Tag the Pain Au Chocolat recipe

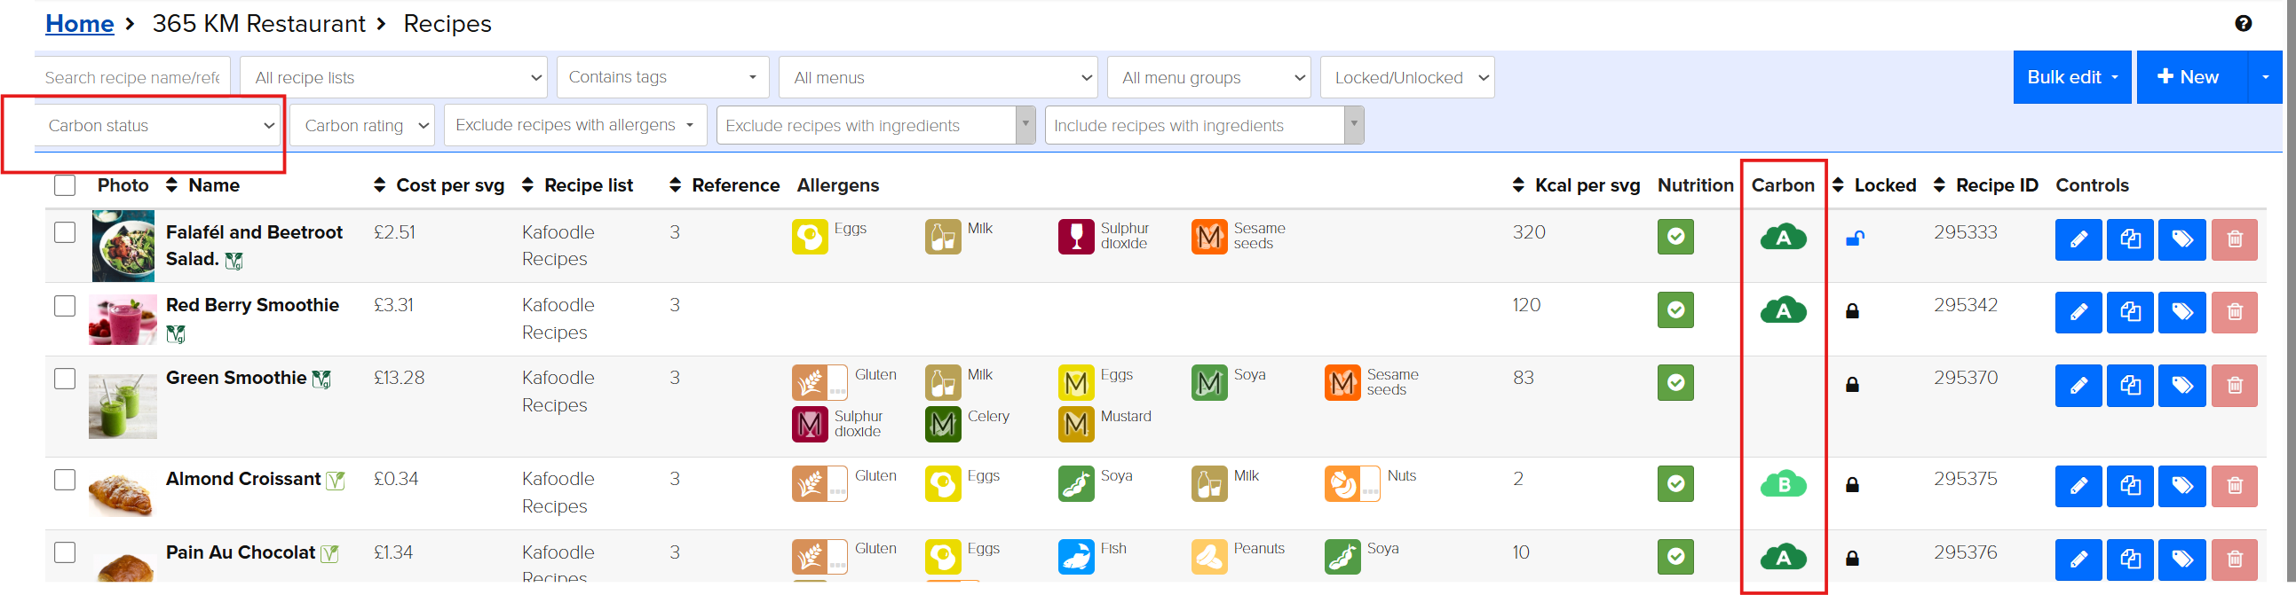tap(2182, 560)
